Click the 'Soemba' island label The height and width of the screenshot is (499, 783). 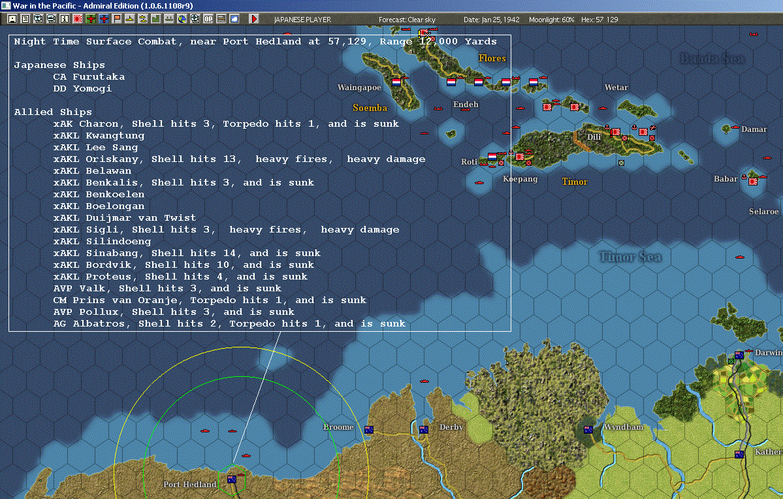(x=370, y=108)
